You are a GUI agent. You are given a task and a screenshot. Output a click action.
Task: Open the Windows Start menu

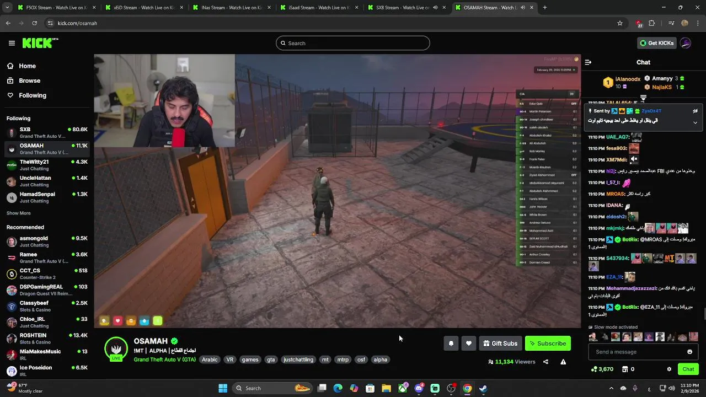pyautogui.click(x=223, y=388)
